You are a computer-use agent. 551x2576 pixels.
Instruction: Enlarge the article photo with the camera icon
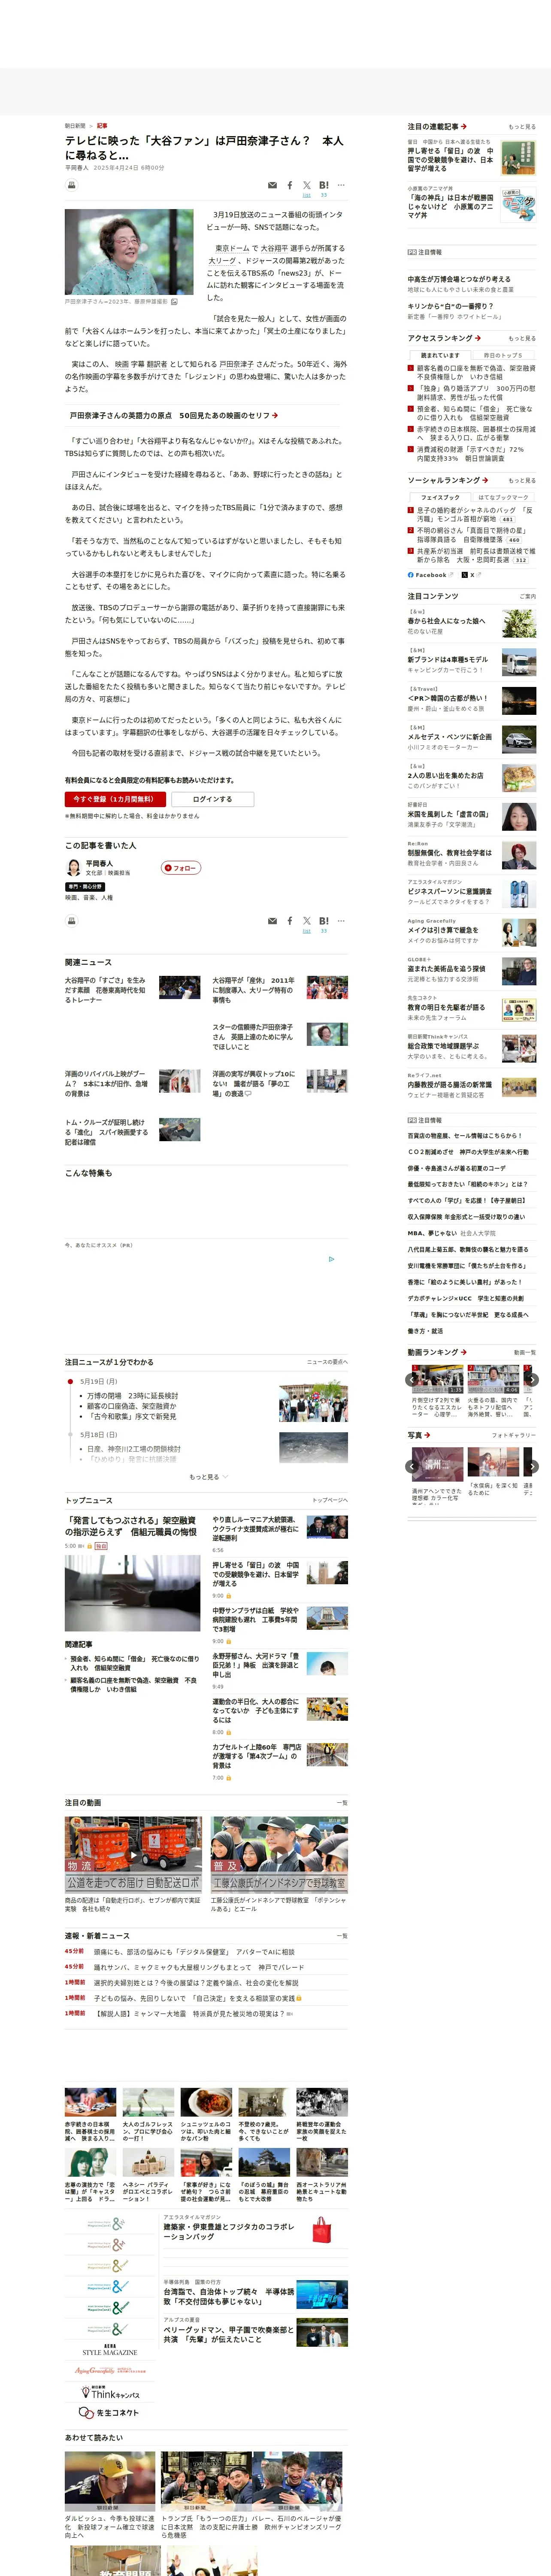(x=174, y=301)
